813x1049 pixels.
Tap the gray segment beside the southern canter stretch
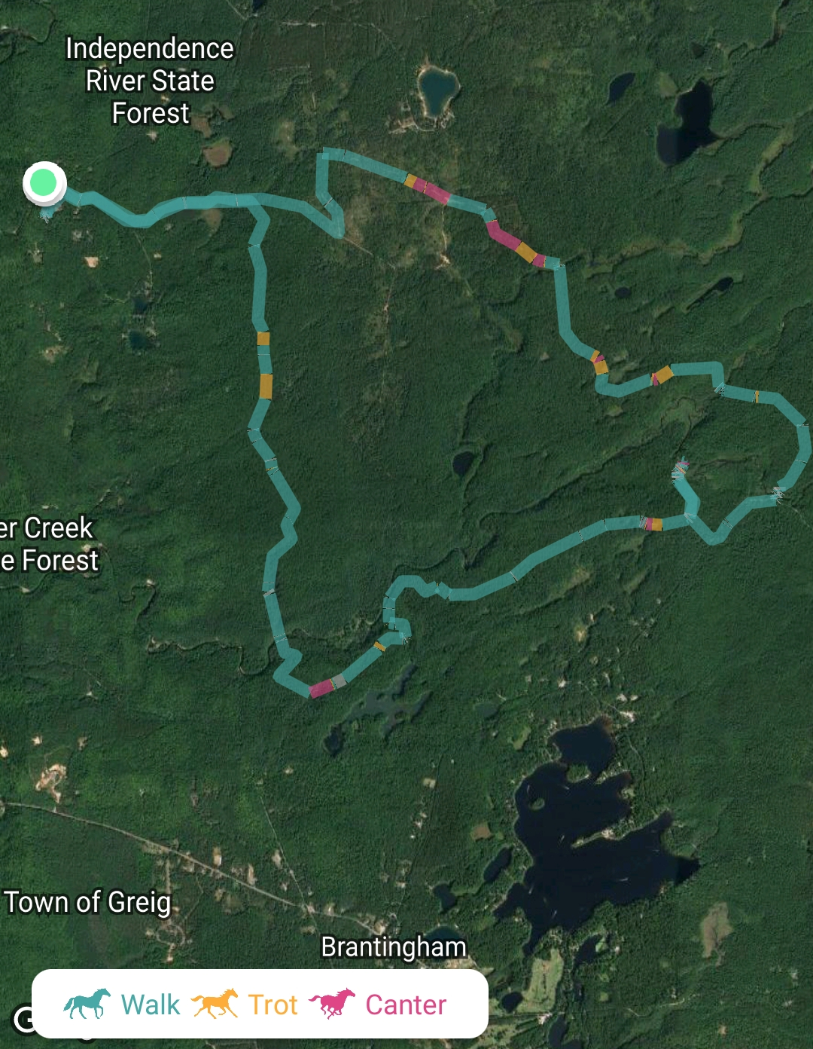339,681
